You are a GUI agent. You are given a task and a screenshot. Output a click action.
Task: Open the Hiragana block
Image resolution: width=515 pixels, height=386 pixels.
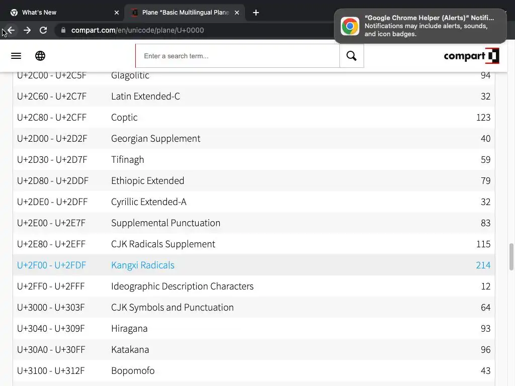click(x=129, y=329)
